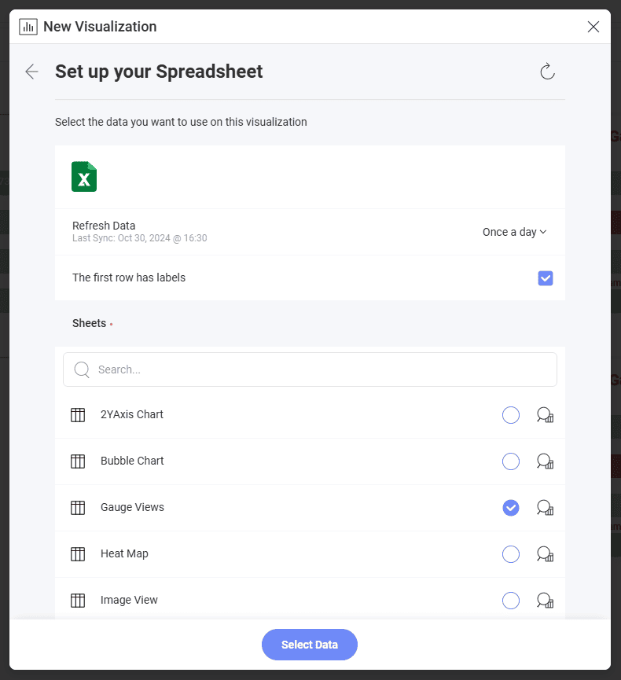Click the Select Data button
Screen dimensions: 621x680
[310, 645]
